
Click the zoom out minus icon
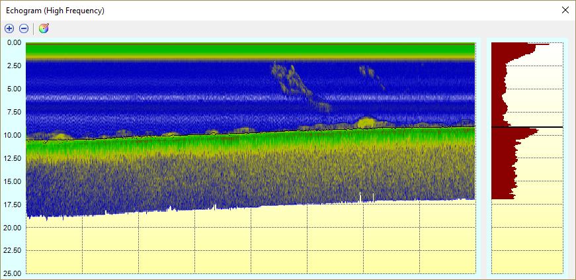tap(24, 28)
